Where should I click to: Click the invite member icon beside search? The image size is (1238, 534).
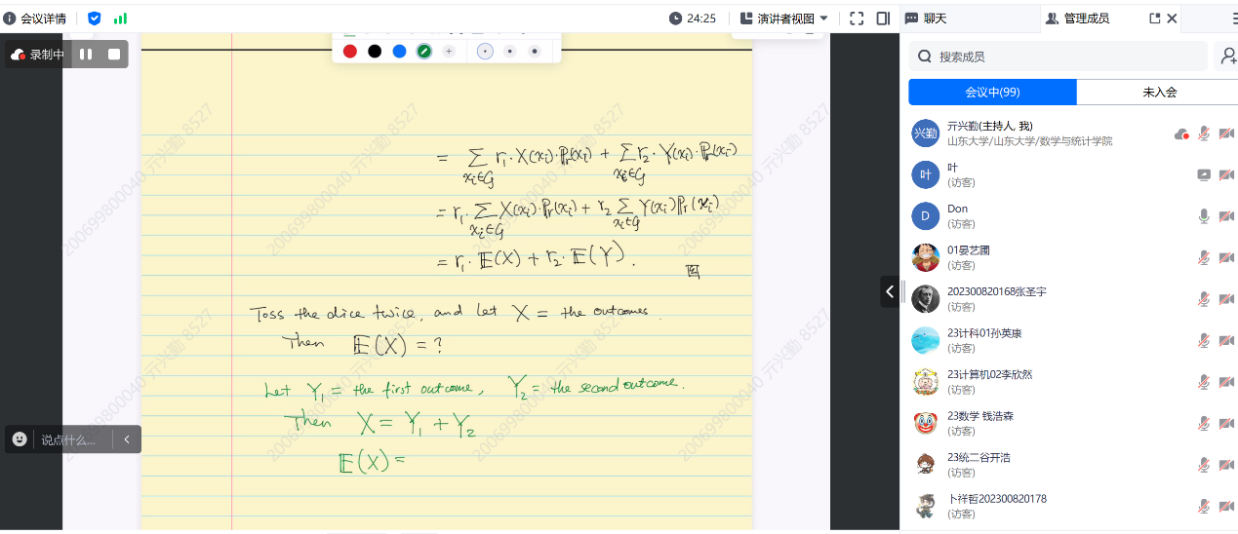tap(1227, 57)
